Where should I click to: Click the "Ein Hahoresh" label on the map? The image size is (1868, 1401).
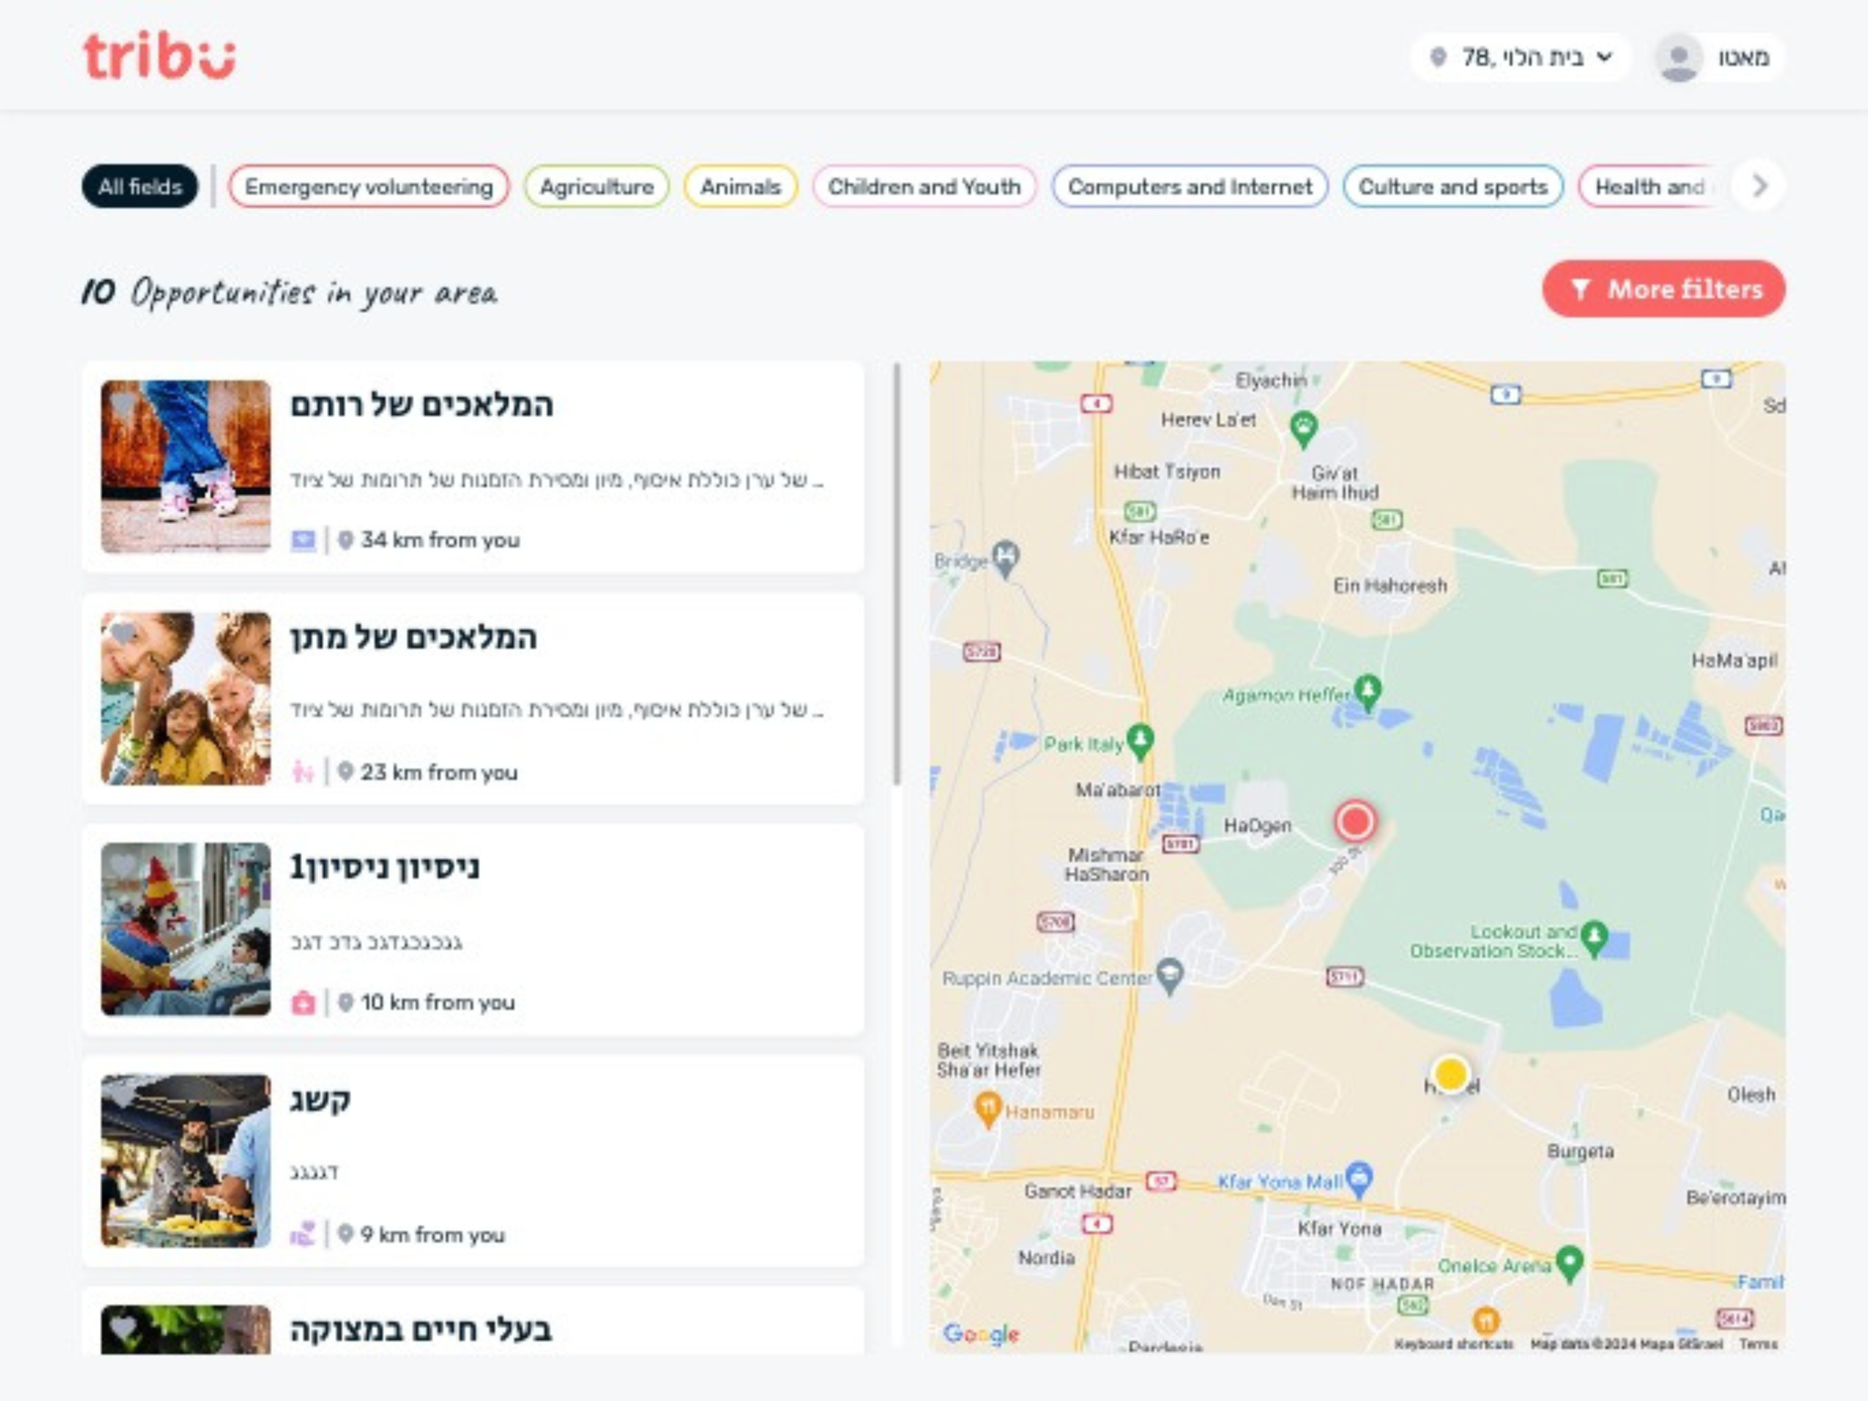tap(1390, 586)
